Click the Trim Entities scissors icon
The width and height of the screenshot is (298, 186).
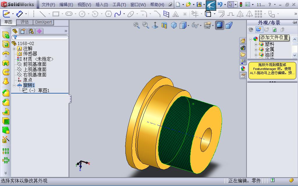point(195,14)
